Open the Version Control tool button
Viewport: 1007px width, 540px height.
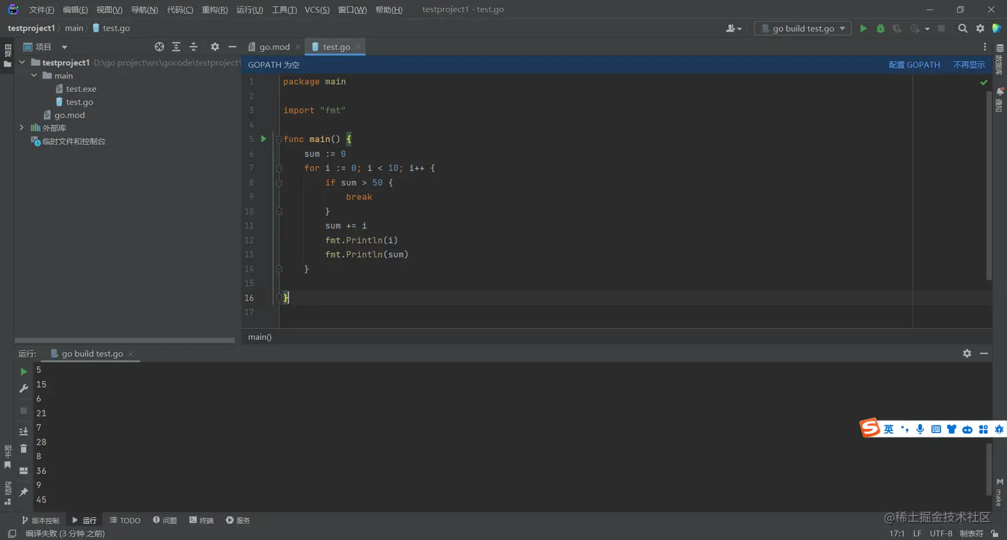tap(41, 520)
